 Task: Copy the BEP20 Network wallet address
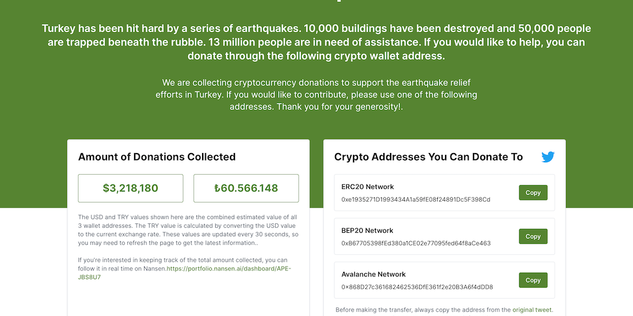[533, 236]
